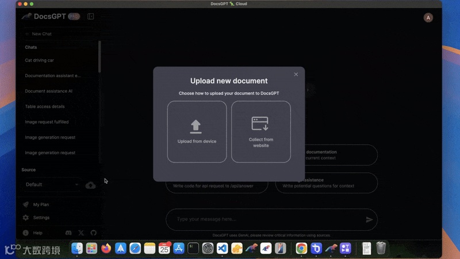460x259 pixels.
Task: Choose Collect from website option
Action: [x=261, y=132]
